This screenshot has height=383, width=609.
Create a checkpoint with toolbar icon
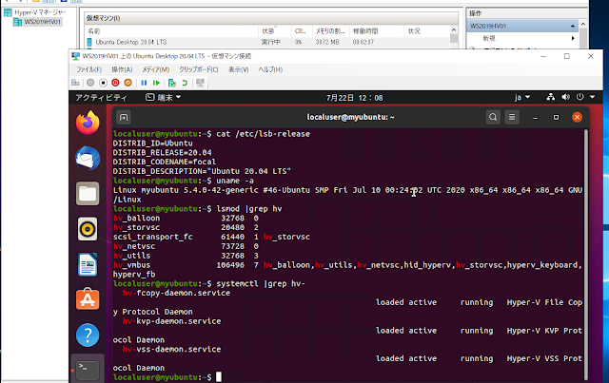pos(171,83)
